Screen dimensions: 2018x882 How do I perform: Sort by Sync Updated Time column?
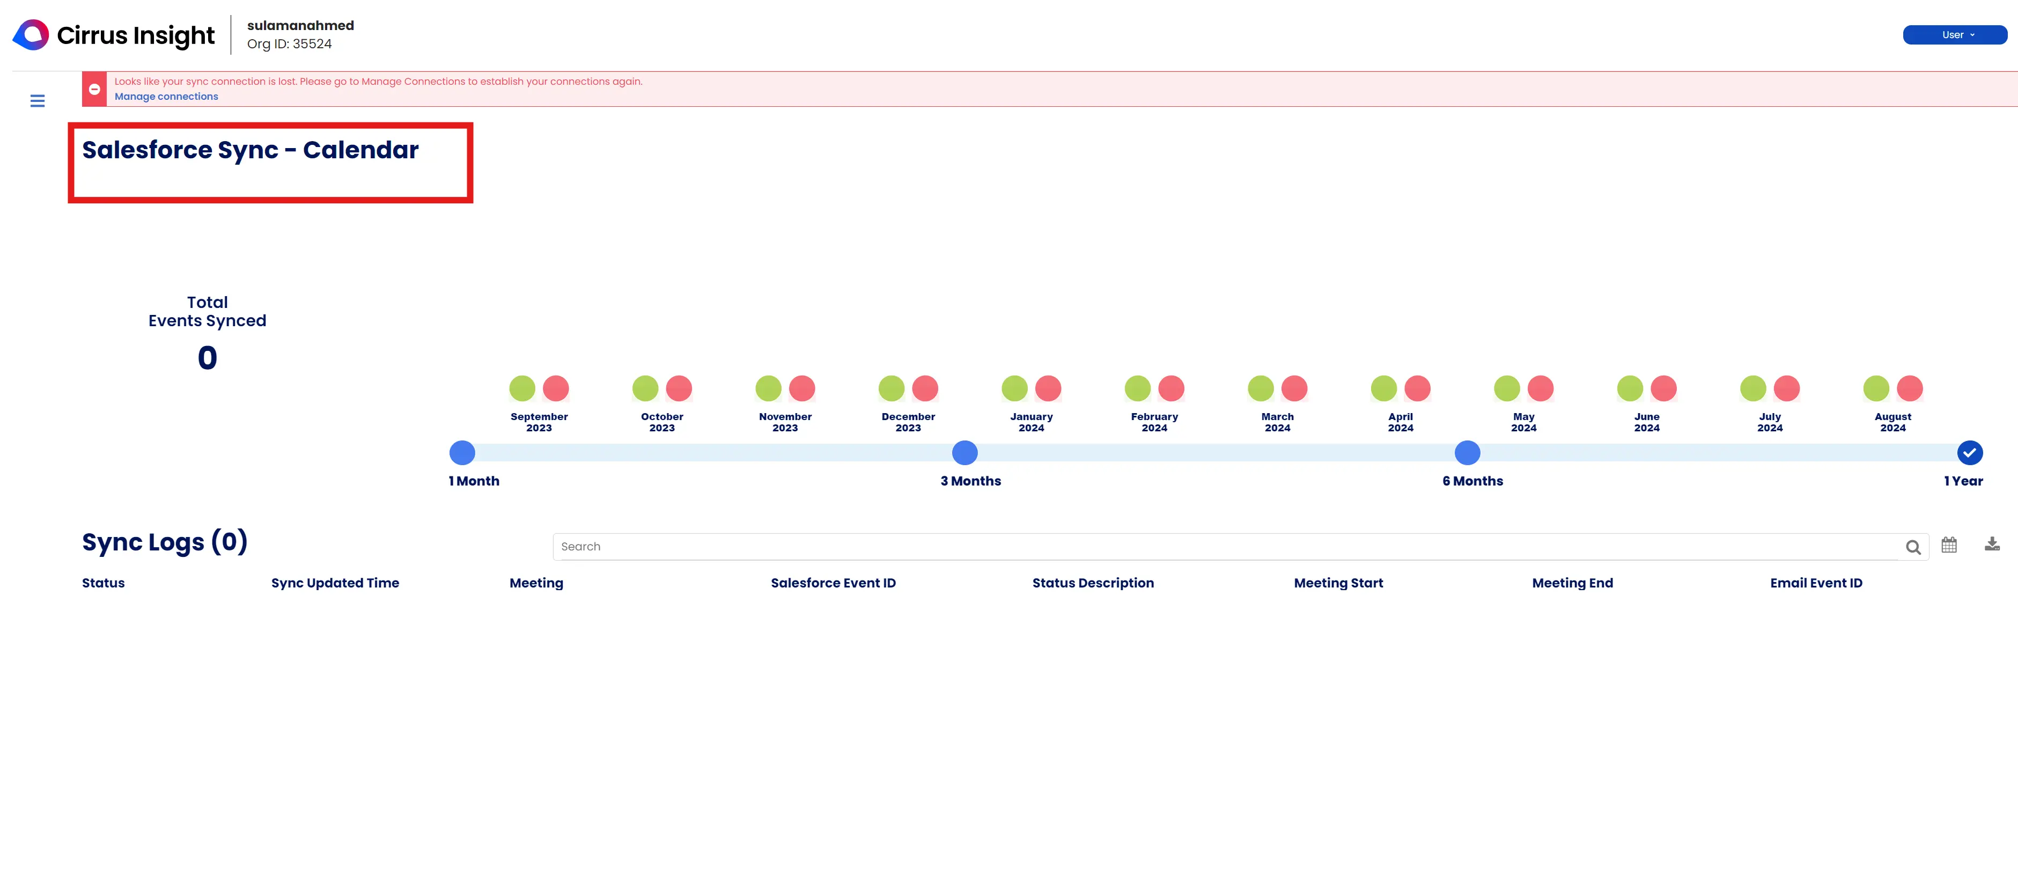point(335,583)
